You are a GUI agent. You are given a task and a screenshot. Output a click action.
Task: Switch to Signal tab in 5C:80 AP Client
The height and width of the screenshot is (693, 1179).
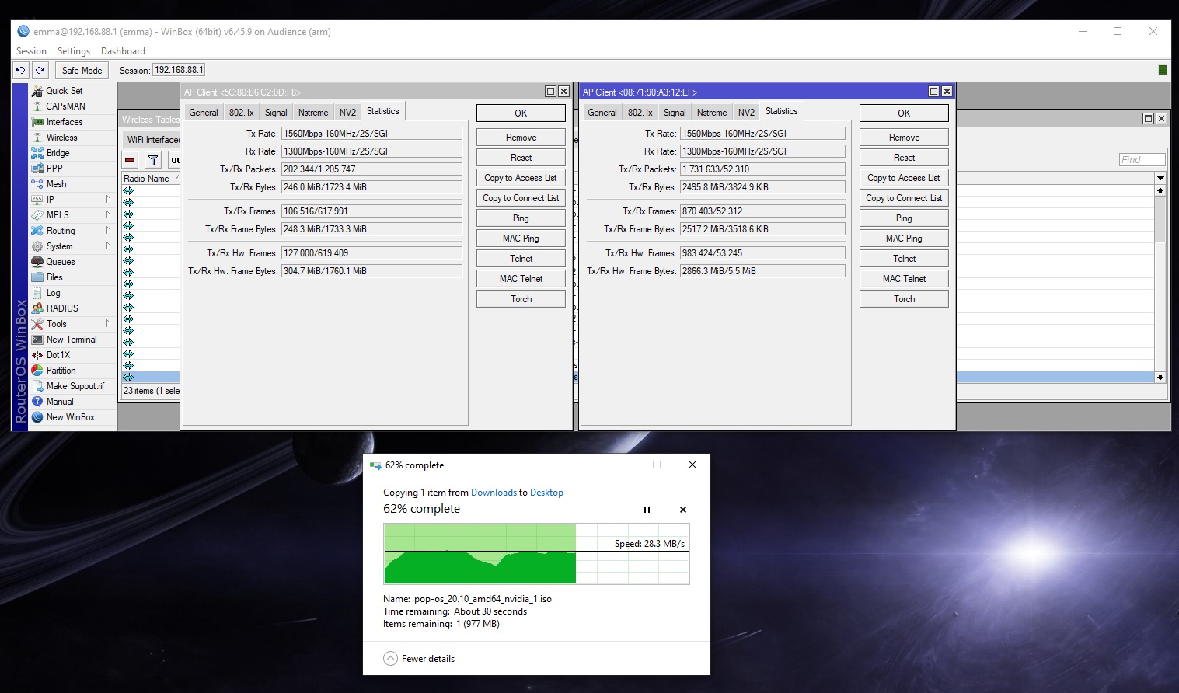point(276,113)
